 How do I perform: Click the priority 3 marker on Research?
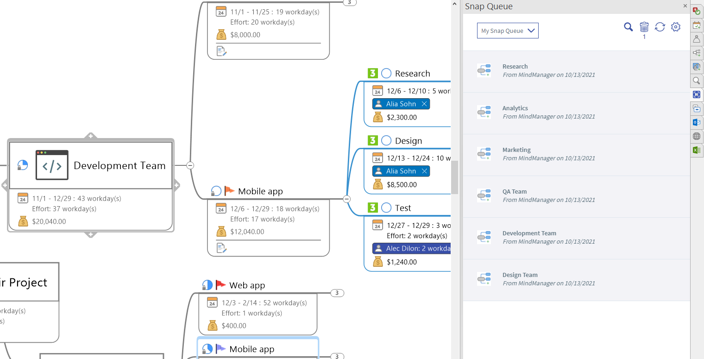click(373, 73)
